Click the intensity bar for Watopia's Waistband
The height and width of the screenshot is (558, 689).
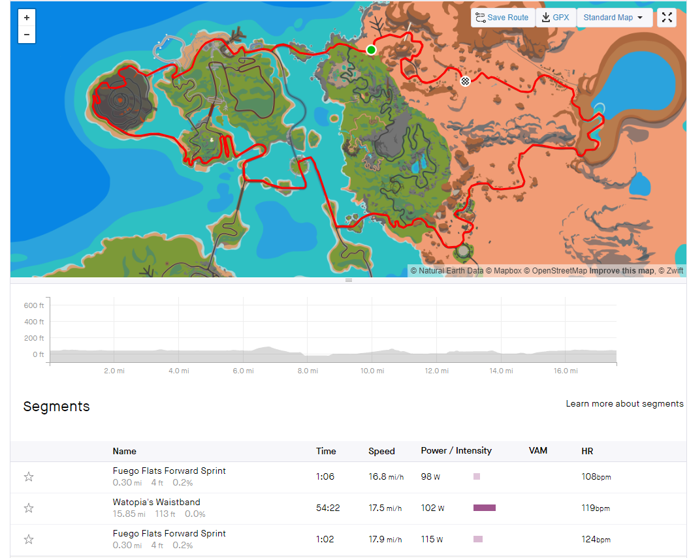484,508
